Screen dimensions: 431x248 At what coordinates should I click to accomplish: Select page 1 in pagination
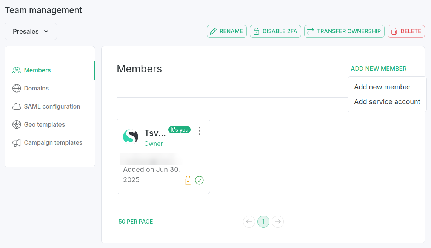point(263,222)
